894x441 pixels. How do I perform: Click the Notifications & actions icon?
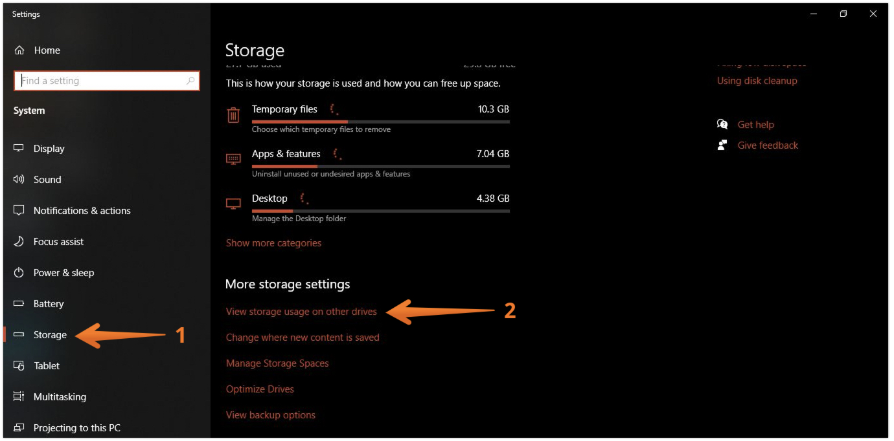[19, 210]
